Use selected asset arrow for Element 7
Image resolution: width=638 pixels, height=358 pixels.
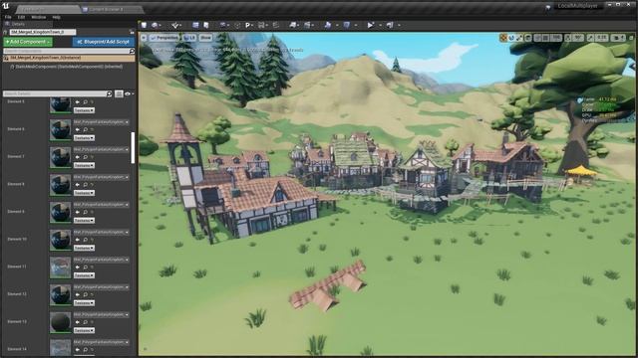coord(78,157)
